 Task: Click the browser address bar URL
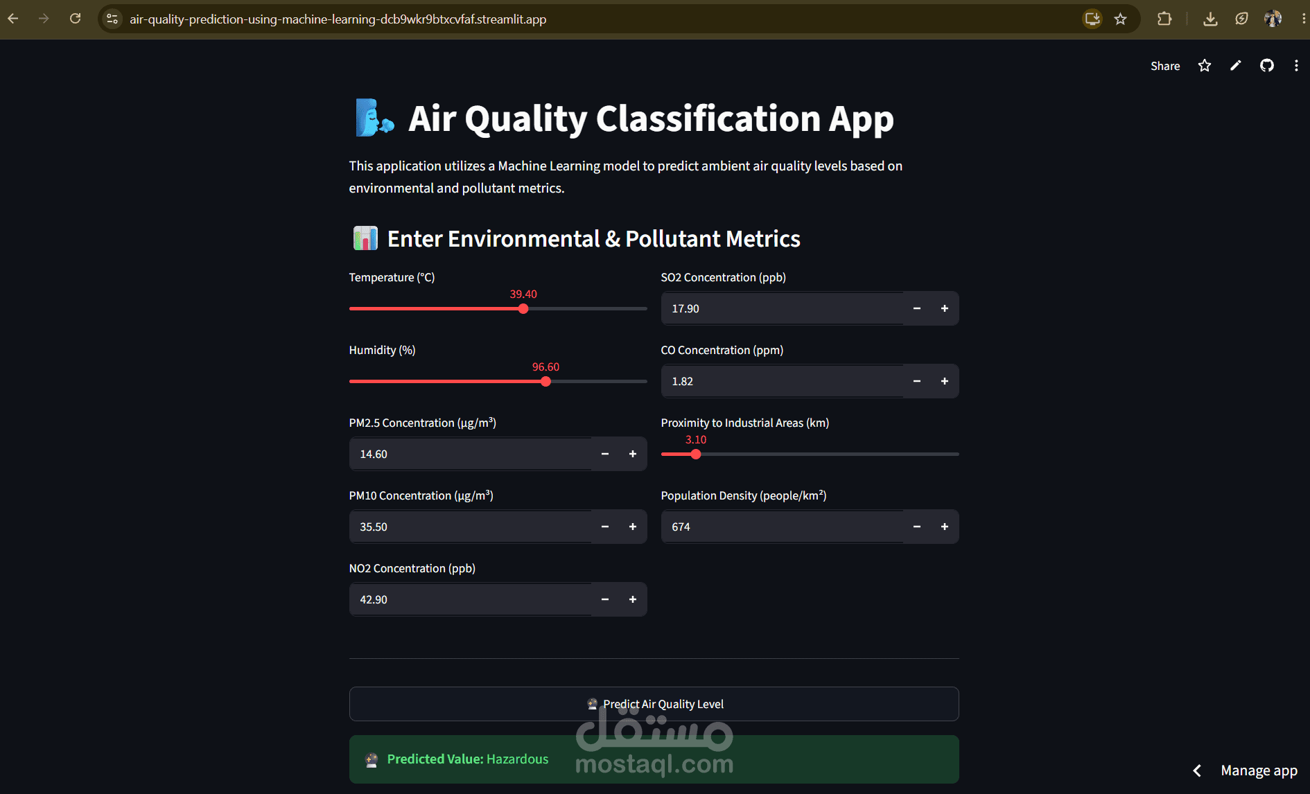pos(338,19)
